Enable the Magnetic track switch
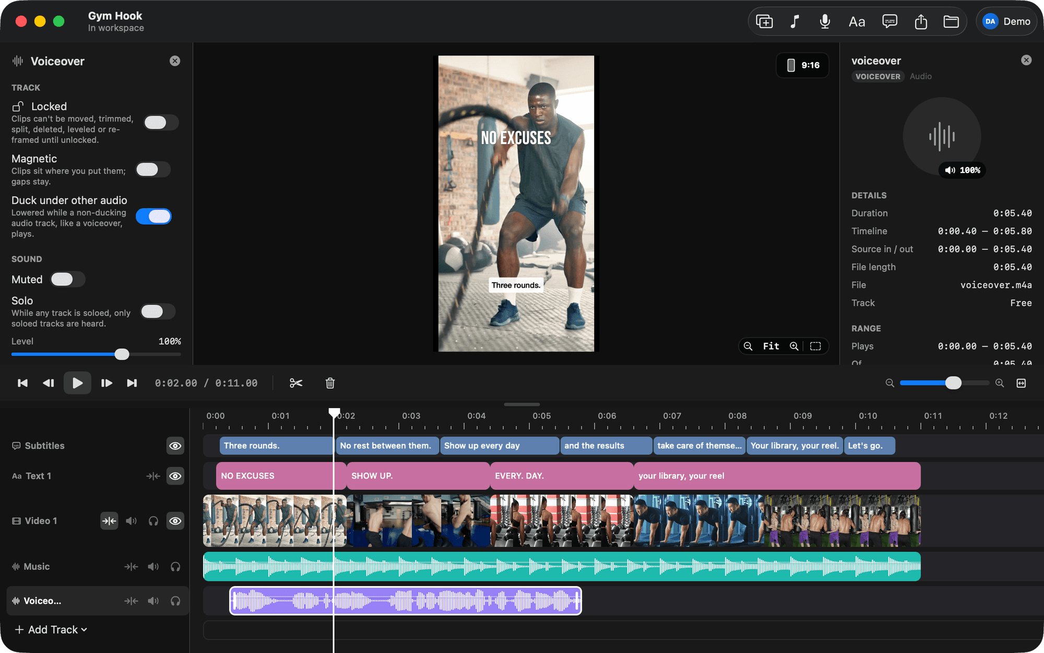Screen dimensions: 1044x653 153,169
